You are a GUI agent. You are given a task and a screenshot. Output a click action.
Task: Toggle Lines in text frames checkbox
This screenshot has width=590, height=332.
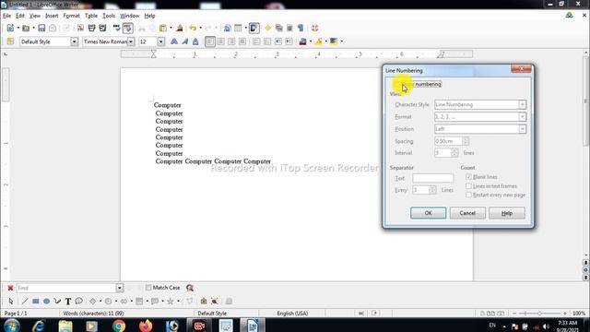click(x=468, y=186)
